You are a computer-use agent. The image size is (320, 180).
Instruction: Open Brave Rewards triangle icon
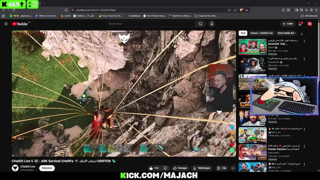point(246,10)
